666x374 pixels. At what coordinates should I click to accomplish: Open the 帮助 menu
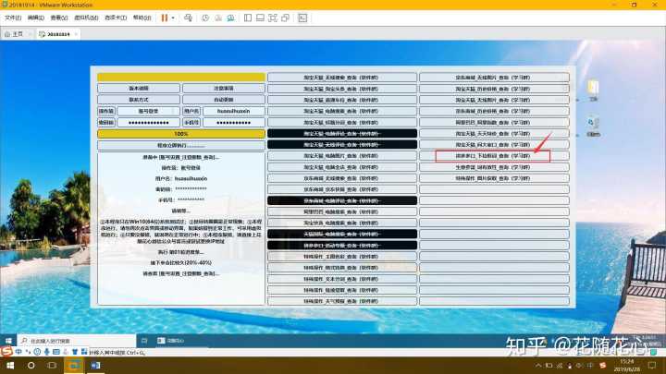142,18
